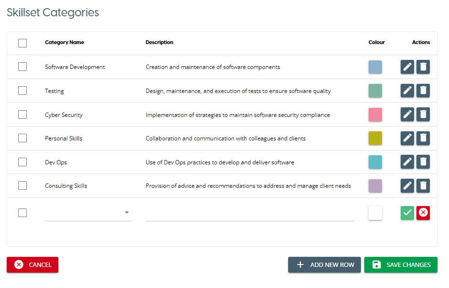Click the Cancel button
Image resolution: width=449 pixels, height=288 pixels.
(x=33, y=265)
